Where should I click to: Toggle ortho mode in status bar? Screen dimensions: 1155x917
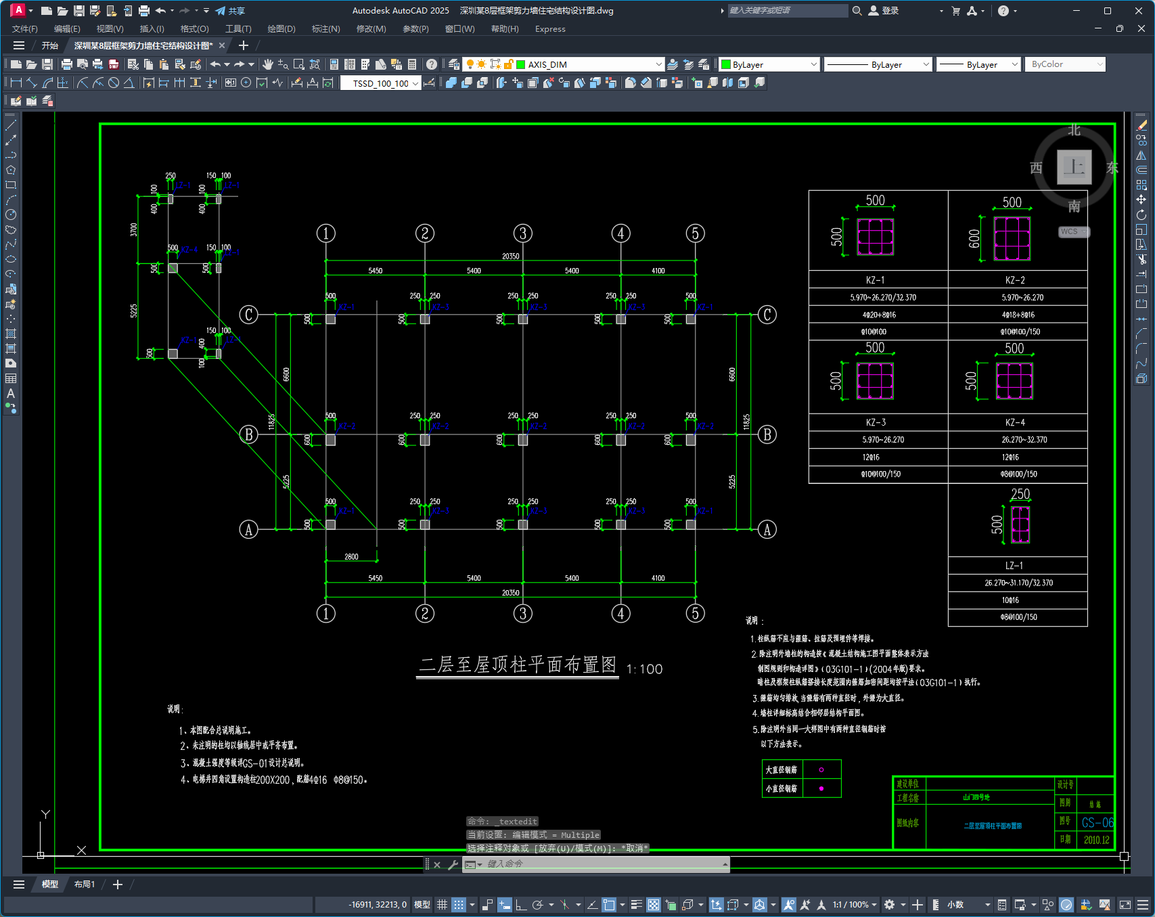click(x=521, y=905)
